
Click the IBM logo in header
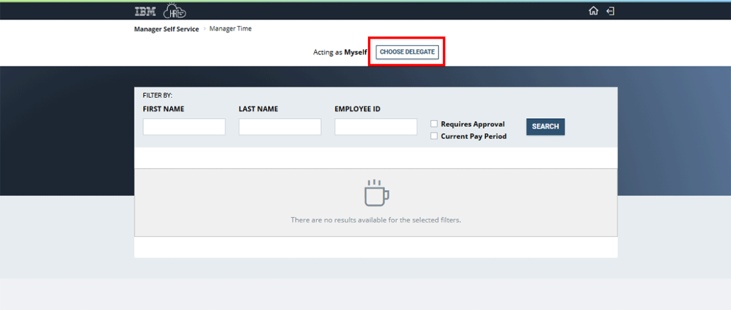(x=145, y=11)
